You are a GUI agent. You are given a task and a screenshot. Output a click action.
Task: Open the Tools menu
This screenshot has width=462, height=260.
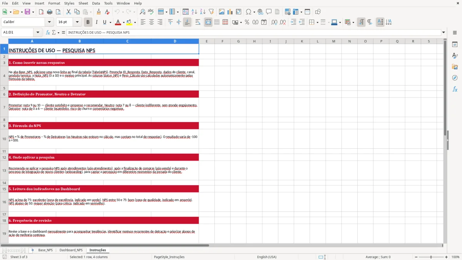point(108,3)
